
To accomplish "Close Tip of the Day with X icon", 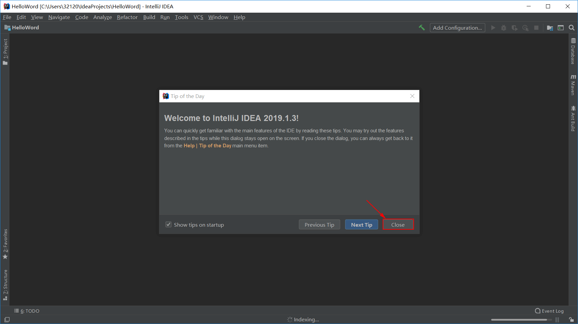I will [x=412, y=96].
